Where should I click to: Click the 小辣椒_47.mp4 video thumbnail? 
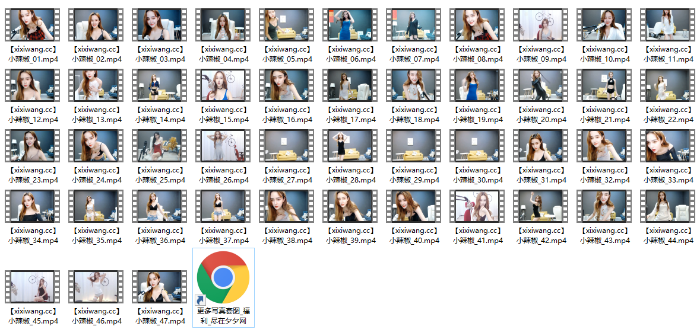coord(160,287)
